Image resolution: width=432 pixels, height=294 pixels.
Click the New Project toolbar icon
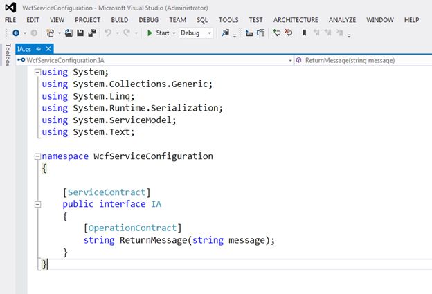click(x=51, y=33)
